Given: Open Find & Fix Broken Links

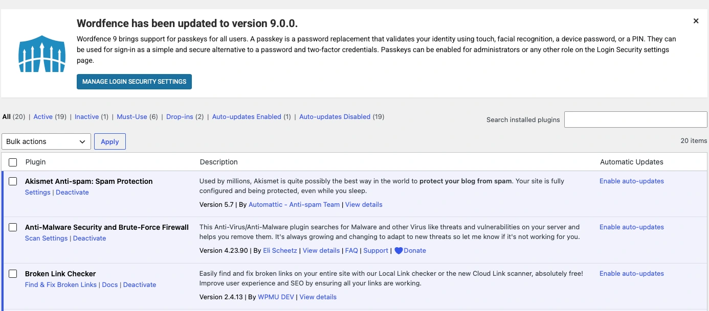Looking at the screenshot, I should click(x=61, y=285).
